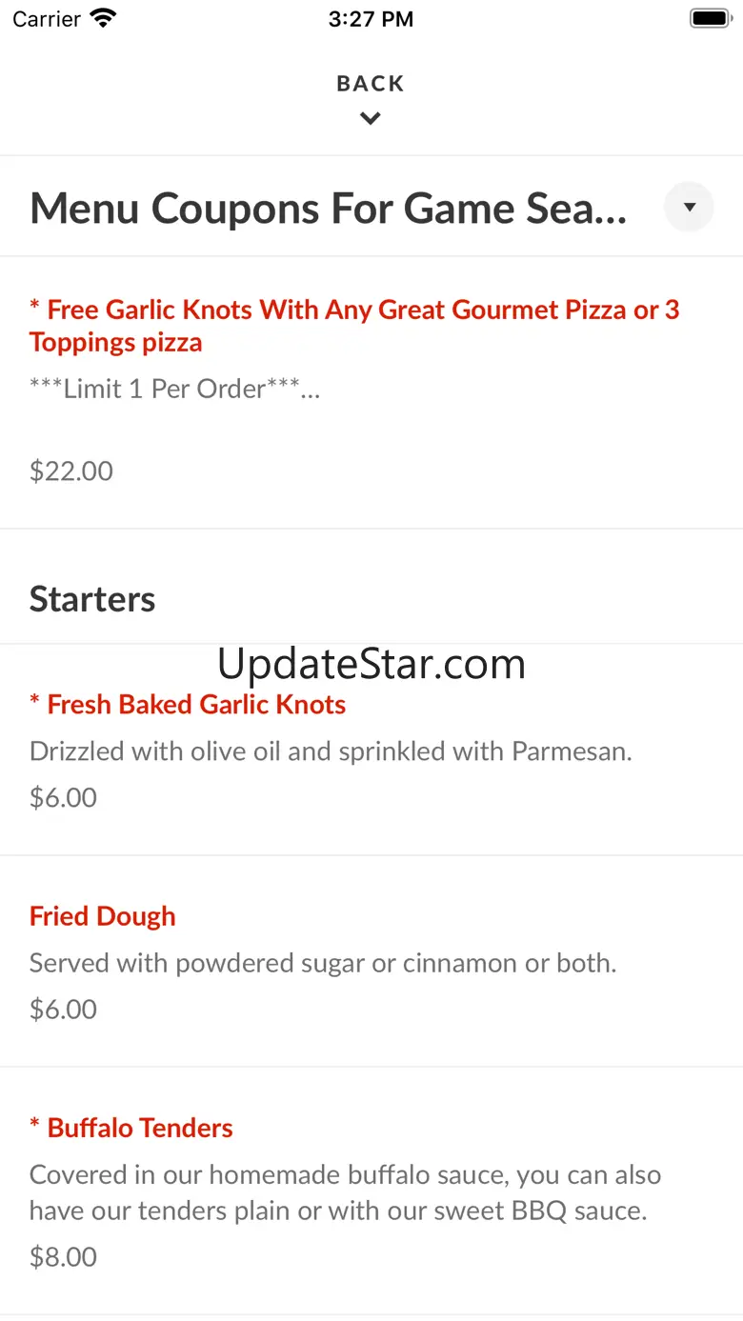The image size is (743, 1321).
Task: Choose the Fried Dough menu item
Action: pyautogui.click(x=103, y=916)
